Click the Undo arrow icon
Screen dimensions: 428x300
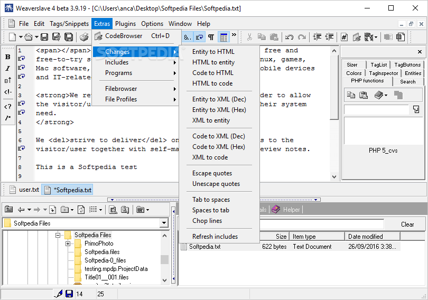pyautogui.click(x=289, y=37)
